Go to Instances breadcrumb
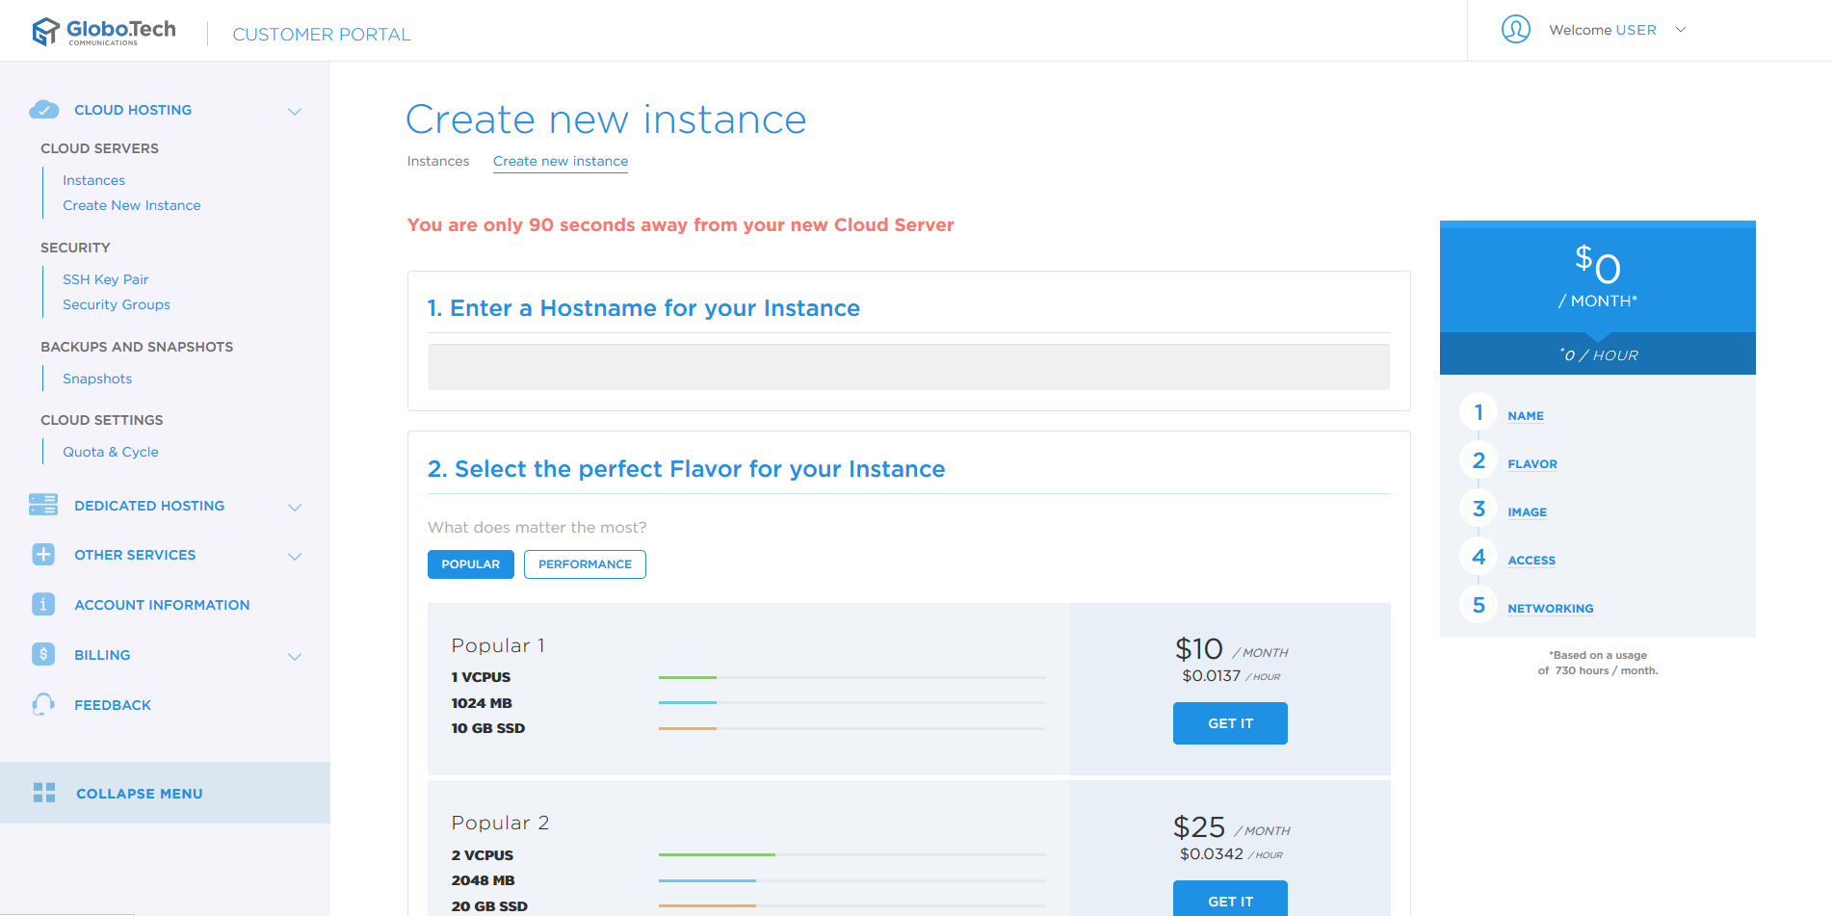The width and height of the screenshot is (1832, 916). 438,161
